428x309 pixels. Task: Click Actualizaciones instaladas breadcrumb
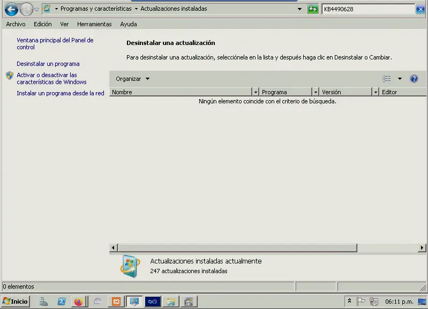point(174,9)
